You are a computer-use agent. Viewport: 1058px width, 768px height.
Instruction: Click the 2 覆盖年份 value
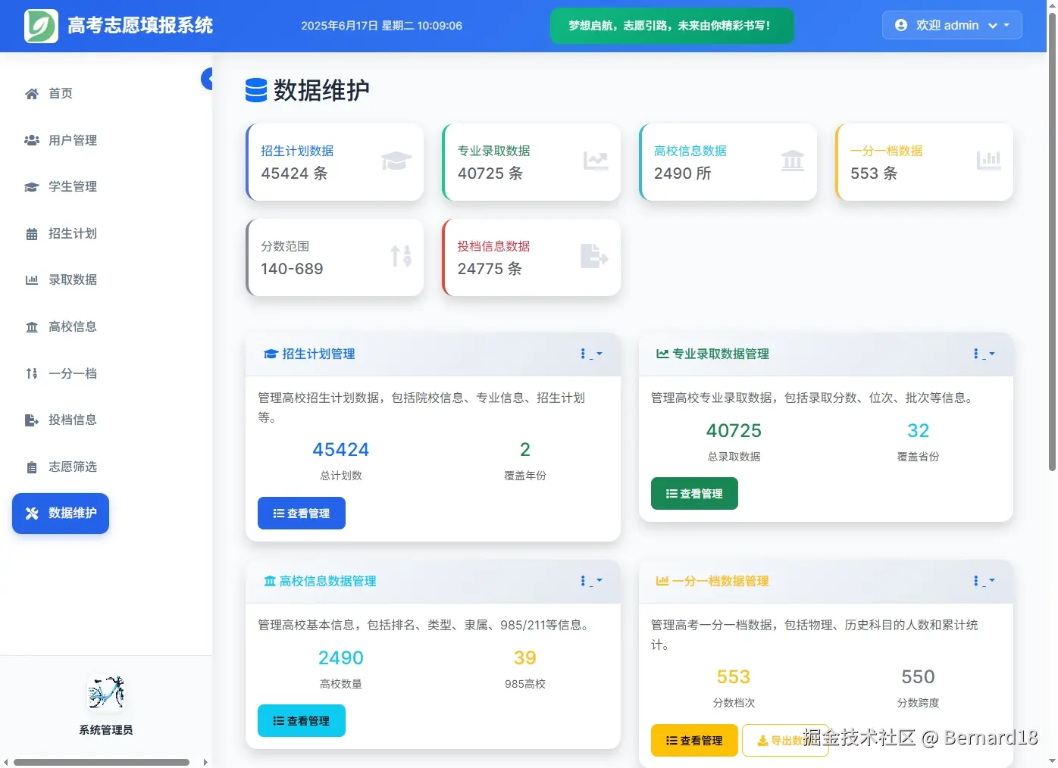click(x=525, y=450)
